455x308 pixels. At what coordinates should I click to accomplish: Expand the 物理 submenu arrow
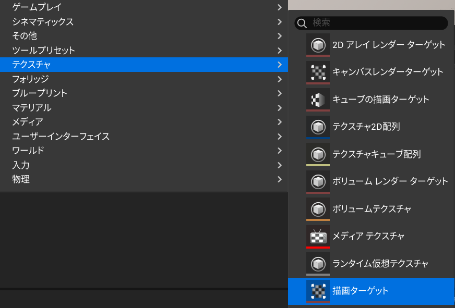point(280,179)
